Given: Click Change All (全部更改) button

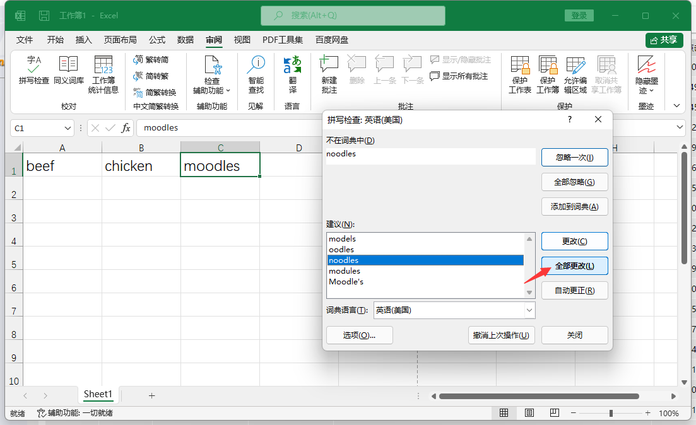Looking at the screenshot, I should [574, 266].
